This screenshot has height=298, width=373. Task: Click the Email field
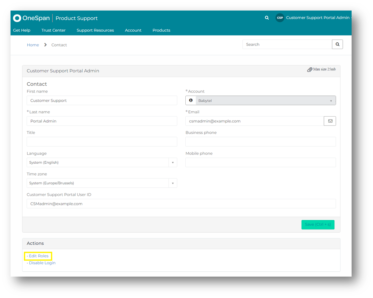coord(254,121)
